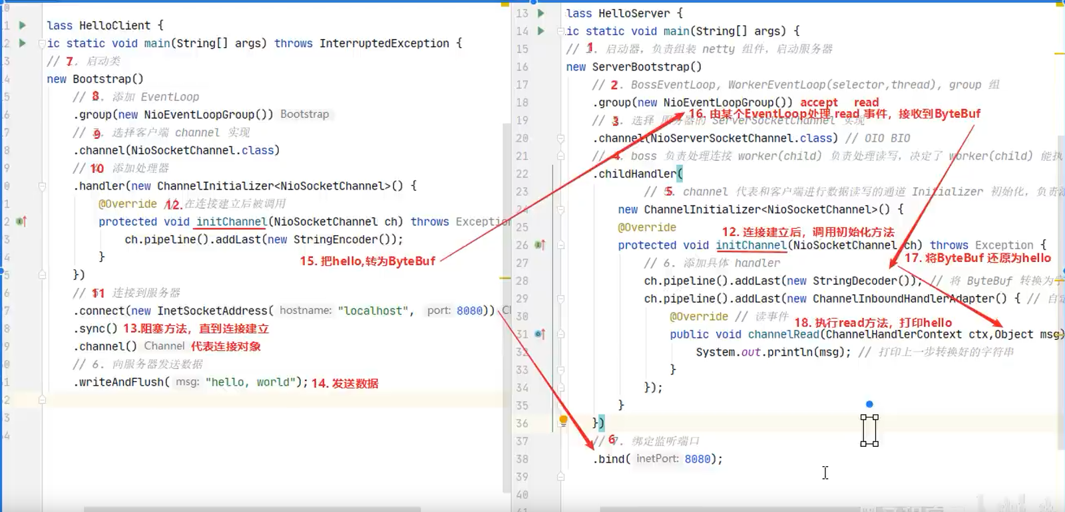Click the 'inetPort:' hint in bind call
This screenshot has width=1065, height=512.
pos(657,459)
